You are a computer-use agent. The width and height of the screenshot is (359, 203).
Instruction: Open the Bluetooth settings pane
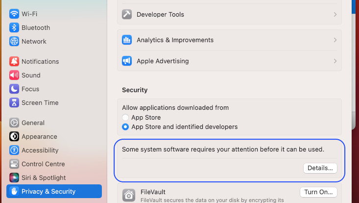coord(54,27)
